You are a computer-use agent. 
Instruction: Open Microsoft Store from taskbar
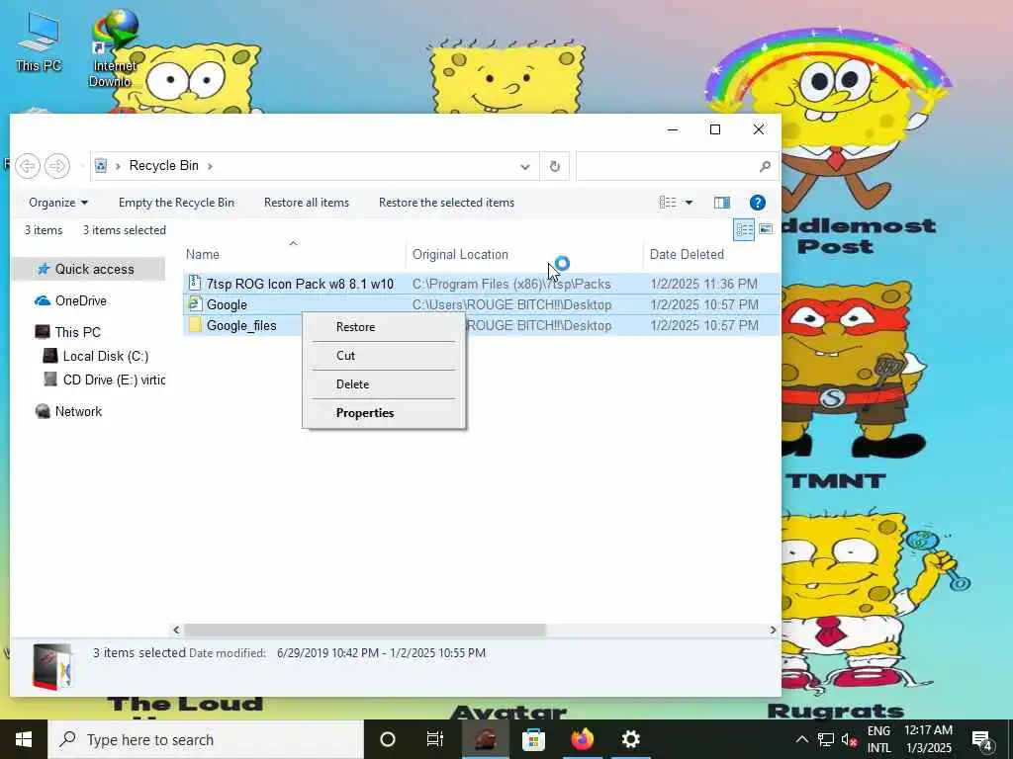[x=533, y=739]
